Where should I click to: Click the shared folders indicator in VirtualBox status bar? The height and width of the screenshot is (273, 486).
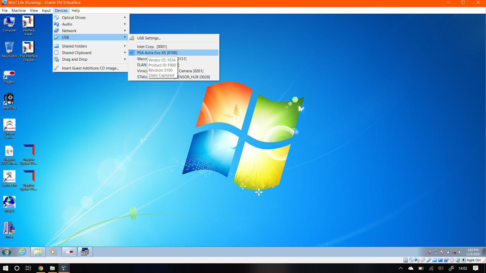(434, 260)
